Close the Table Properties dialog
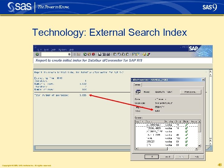This screenshot has width=224, height=168. point(203,80)
